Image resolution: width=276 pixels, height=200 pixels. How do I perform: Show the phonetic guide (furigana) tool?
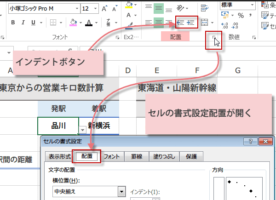109,23
